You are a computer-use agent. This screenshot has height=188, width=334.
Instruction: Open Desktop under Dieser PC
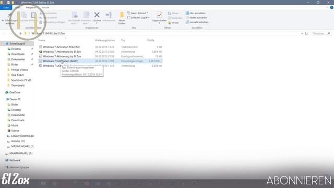[16, 110]
